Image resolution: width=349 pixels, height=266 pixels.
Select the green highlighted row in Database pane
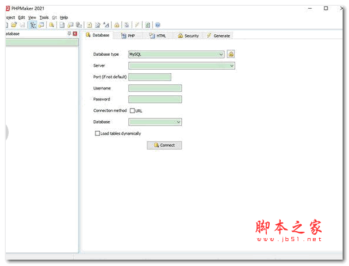point(42,42)
